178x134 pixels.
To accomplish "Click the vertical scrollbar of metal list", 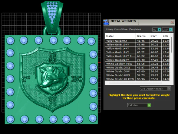I will [172, 45].
